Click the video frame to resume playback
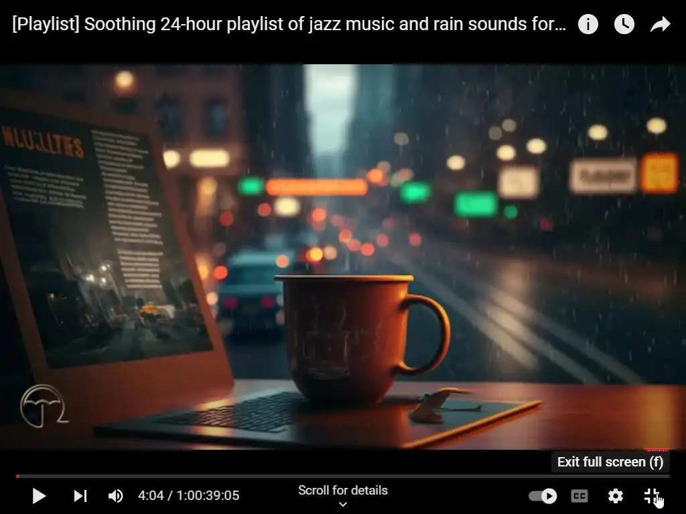Image resolution: width=686 pixels, height=514 pixels. click(x=343, y=257)
